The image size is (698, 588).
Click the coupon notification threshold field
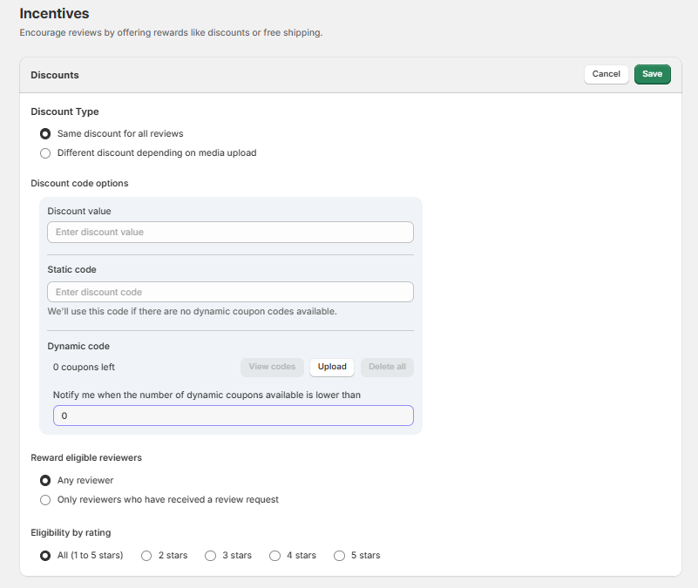pos(233,416)
